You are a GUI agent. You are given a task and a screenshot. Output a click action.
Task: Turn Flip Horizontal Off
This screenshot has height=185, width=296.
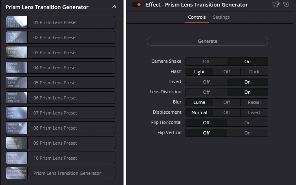coord(206,123)
